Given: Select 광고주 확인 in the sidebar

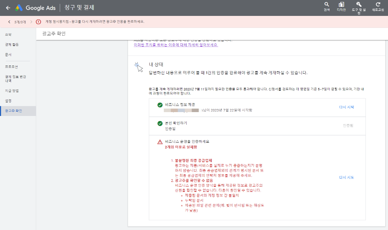Looking at the screenshot, I should coord(18,111).
